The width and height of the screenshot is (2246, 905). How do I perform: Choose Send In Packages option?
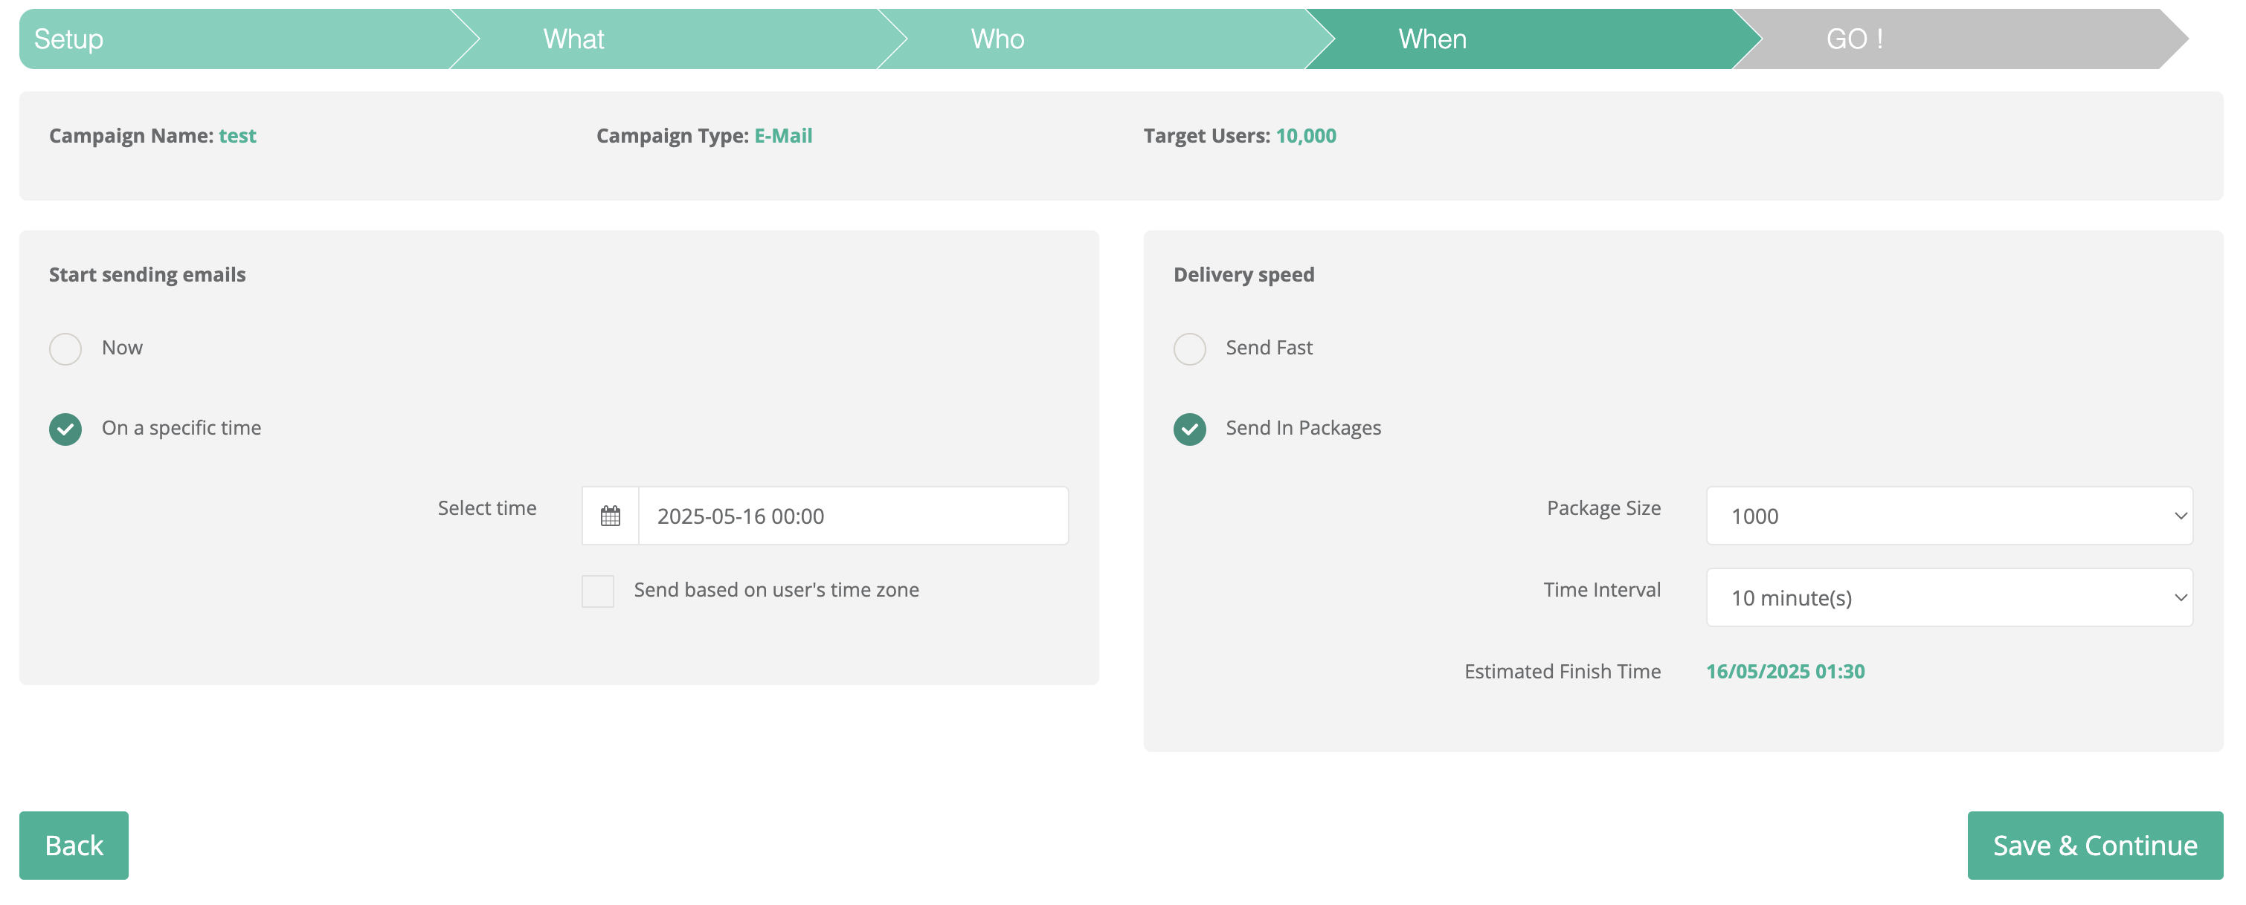[1189, 429]
